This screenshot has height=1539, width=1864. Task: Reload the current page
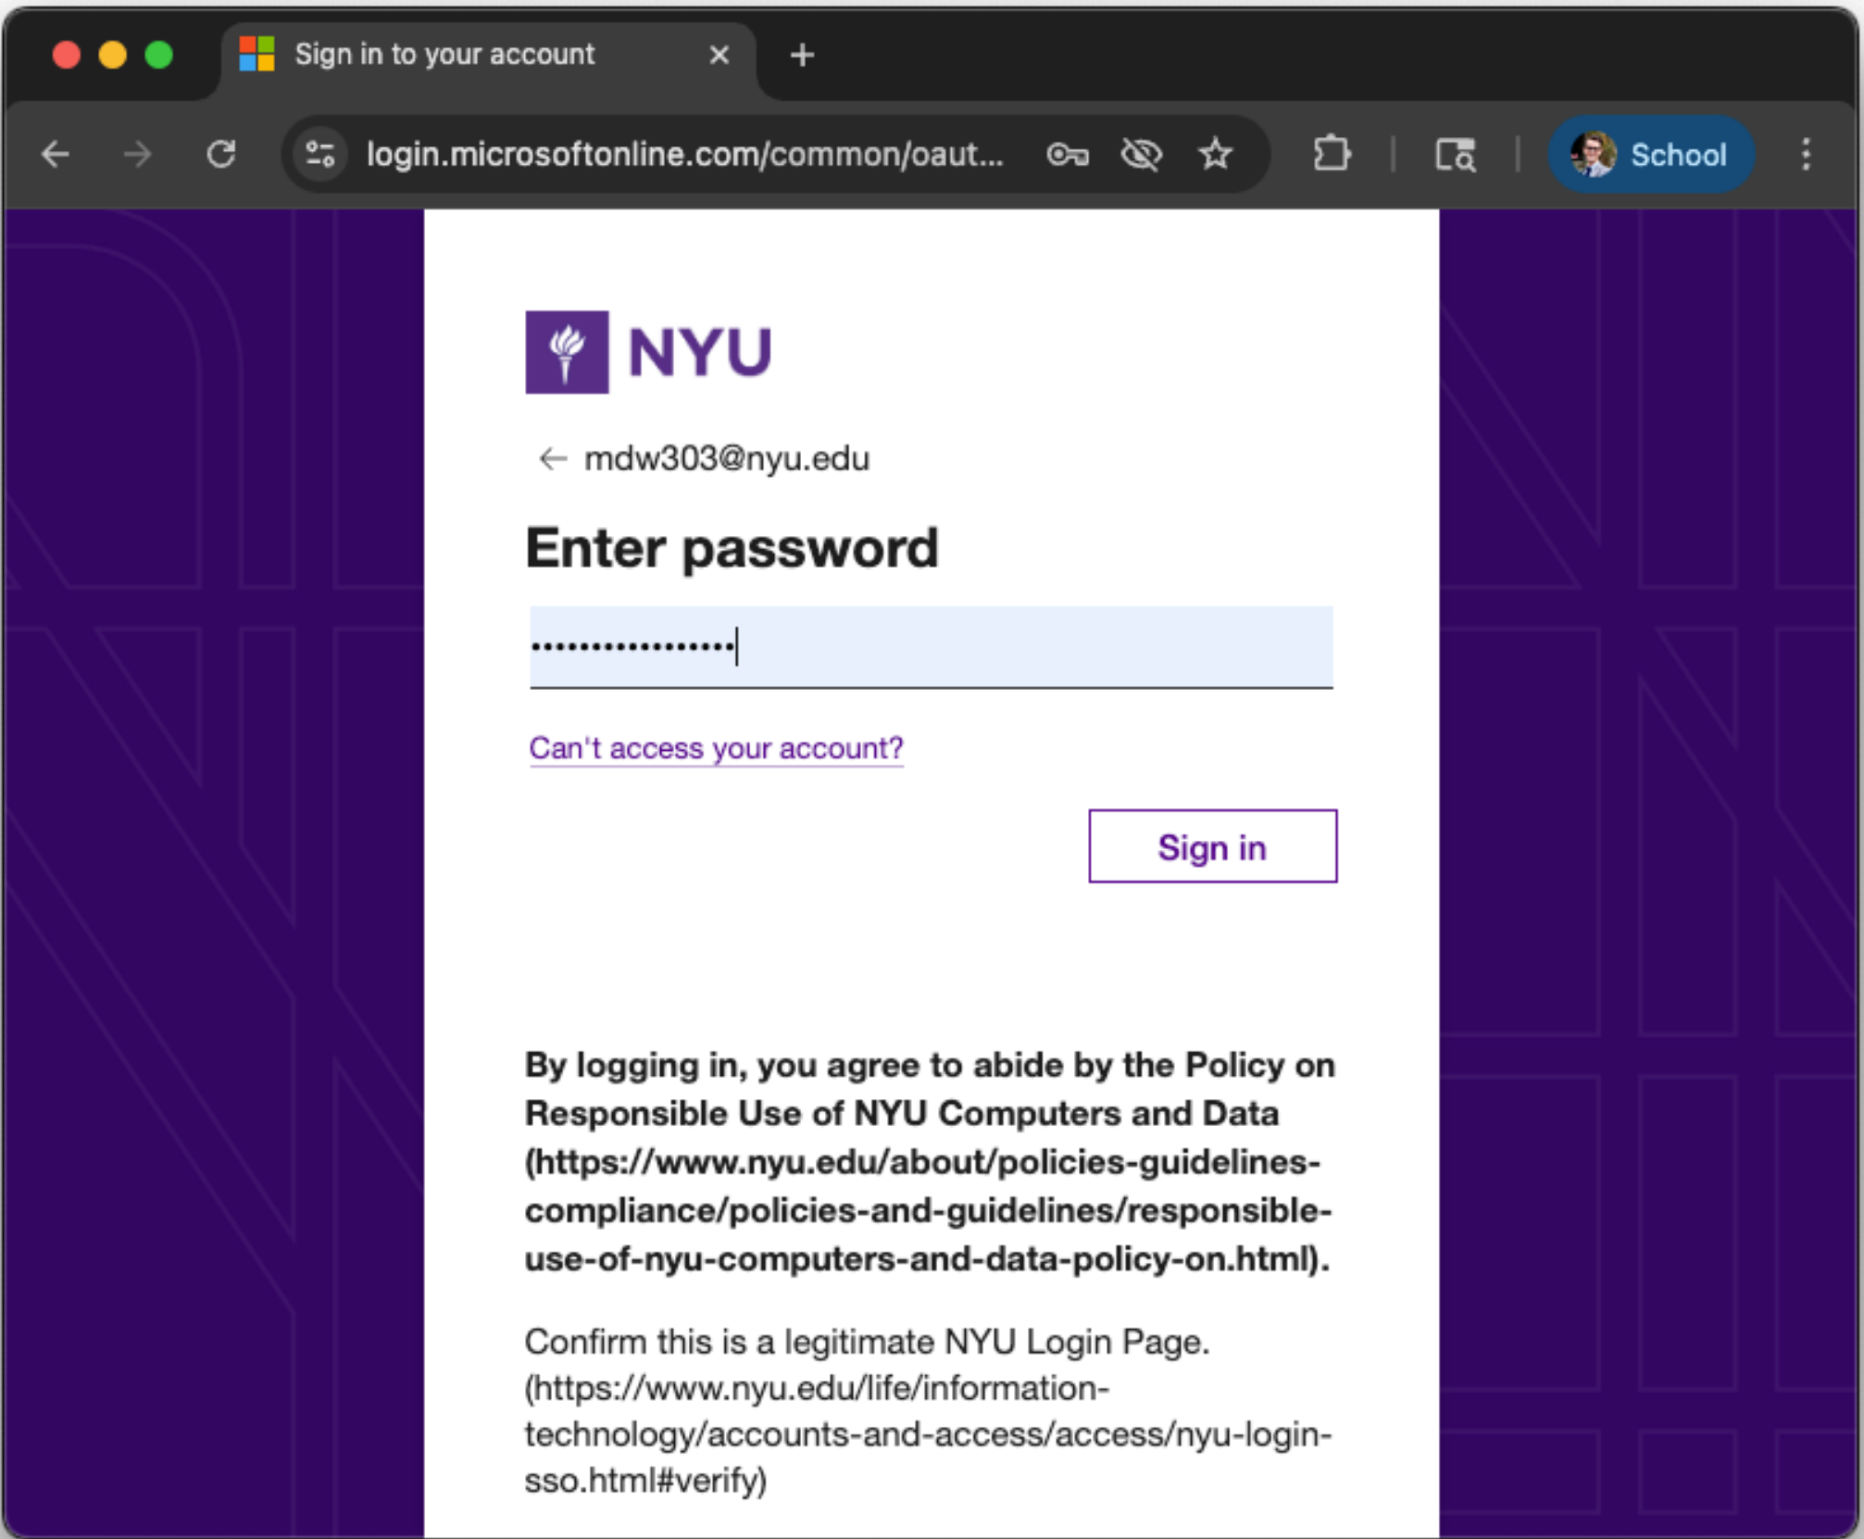pyautogui.click(x=220, y=154)
